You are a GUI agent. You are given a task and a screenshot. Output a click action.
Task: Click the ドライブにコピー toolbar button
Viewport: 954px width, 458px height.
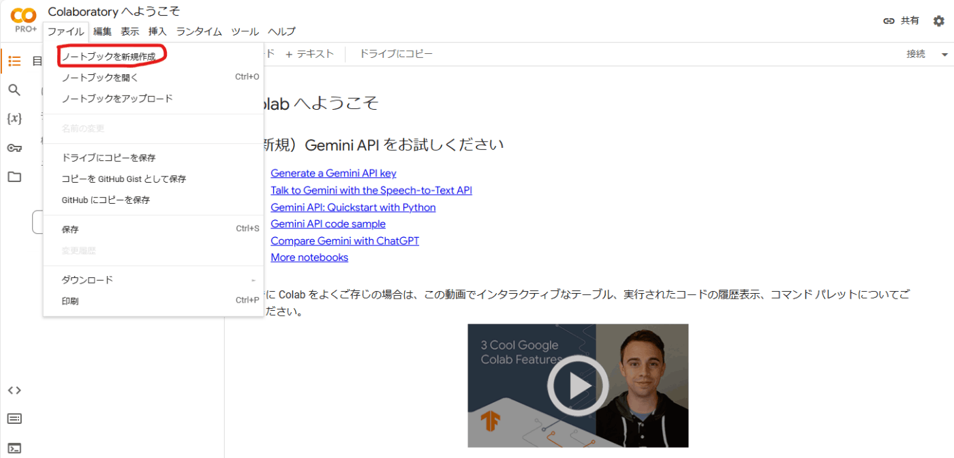396,54
